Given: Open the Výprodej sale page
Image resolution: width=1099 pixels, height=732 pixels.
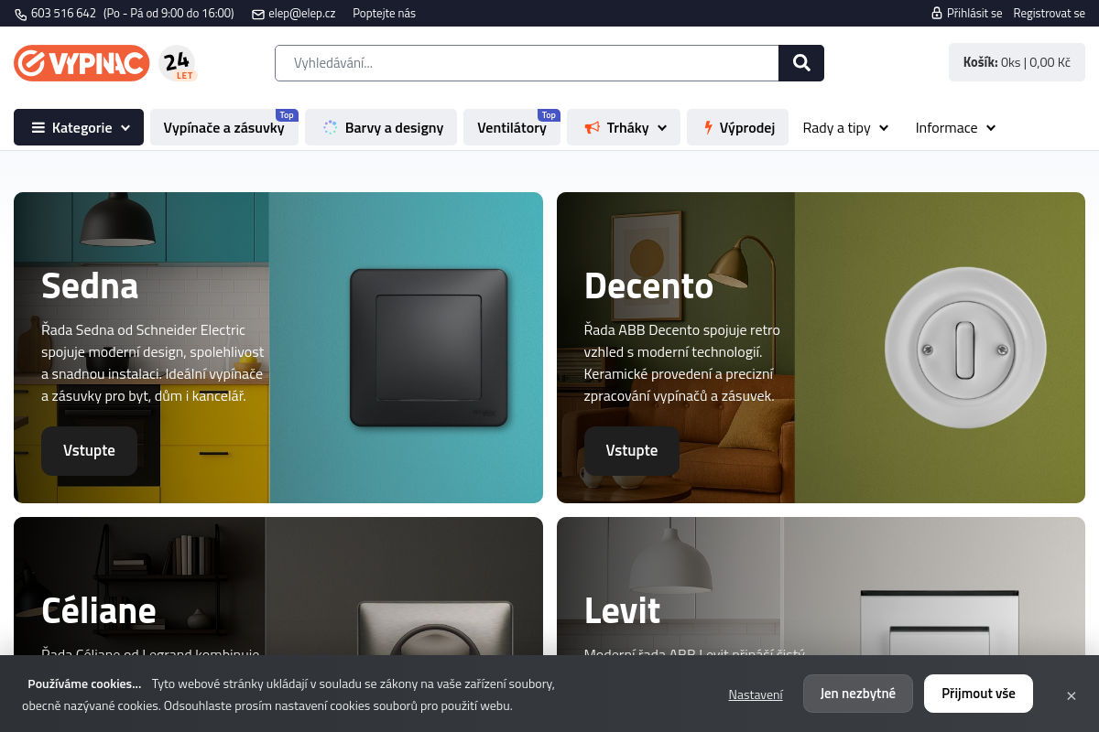Looking at the screenshot, I should pyautogui.click(x=737, y=128).
